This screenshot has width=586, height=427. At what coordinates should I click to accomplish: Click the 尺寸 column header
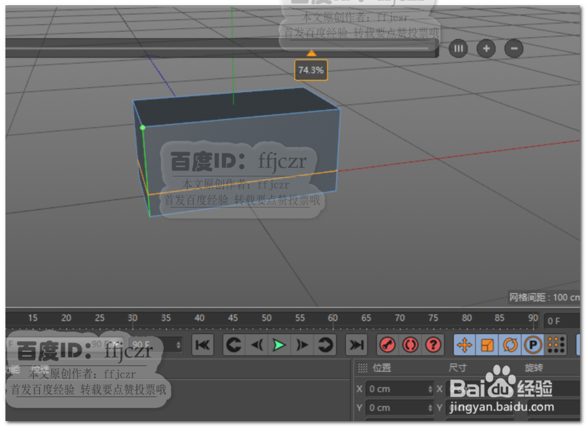tap(458, 368)
